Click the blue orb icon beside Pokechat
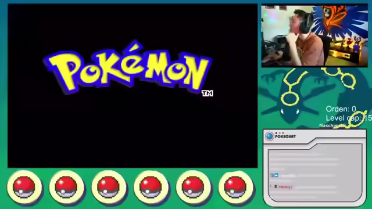Image resolution: width=372 pixels, height=209 pixels. coord(270,136)
